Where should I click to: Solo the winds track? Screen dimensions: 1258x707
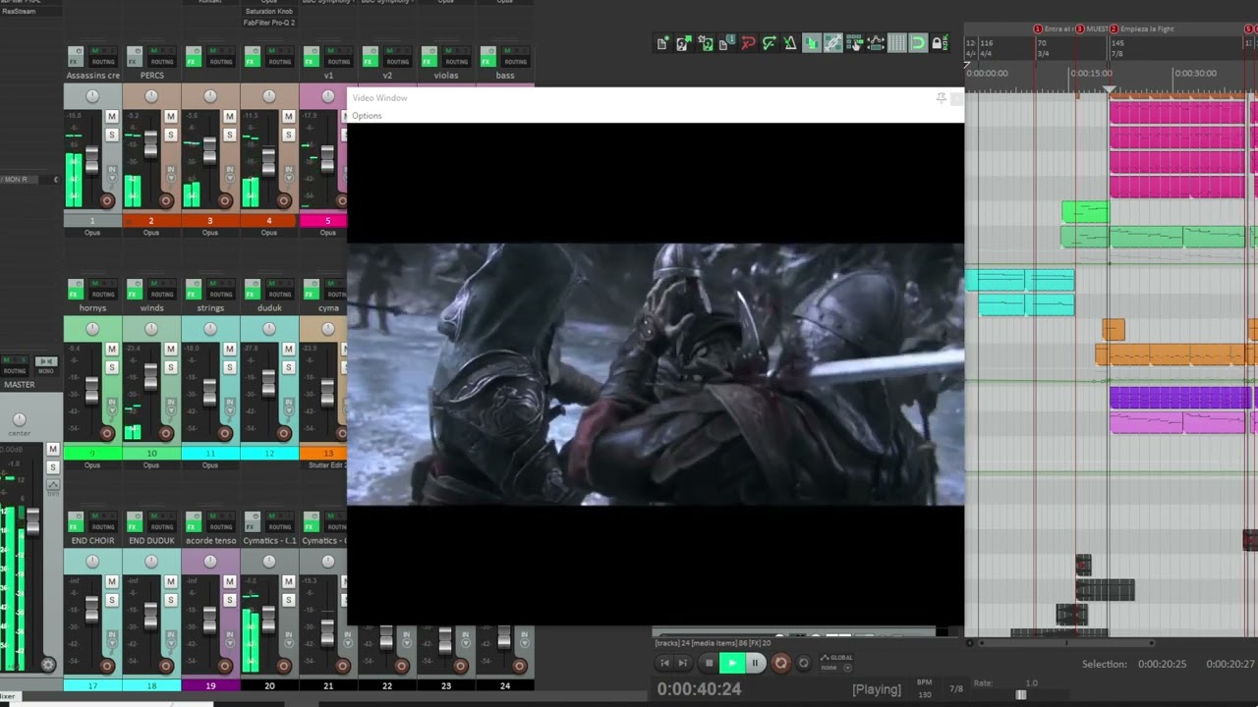coord(171,367)
